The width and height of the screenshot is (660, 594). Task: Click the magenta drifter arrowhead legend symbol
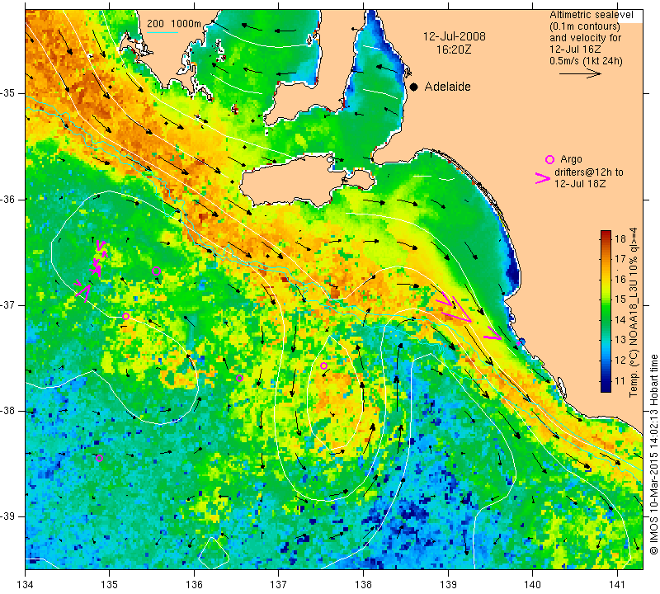[543, 178]
